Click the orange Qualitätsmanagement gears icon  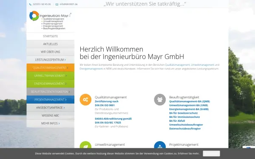pos(85,100)
